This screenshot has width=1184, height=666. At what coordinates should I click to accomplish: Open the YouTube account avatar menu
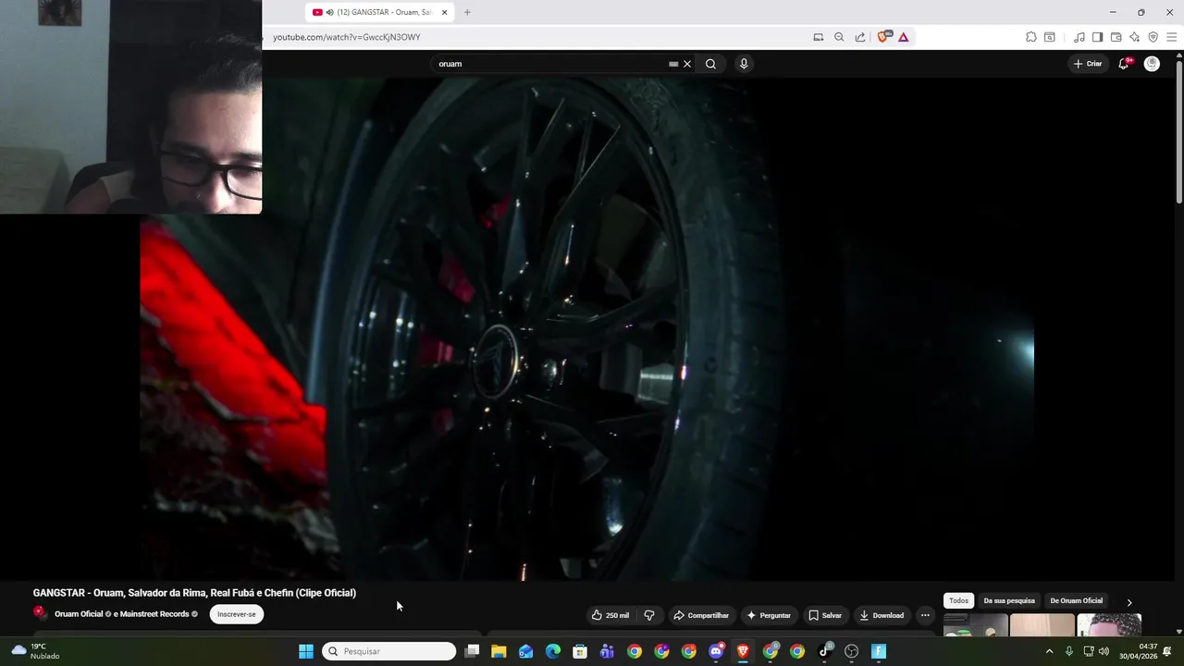[1152, 64]
